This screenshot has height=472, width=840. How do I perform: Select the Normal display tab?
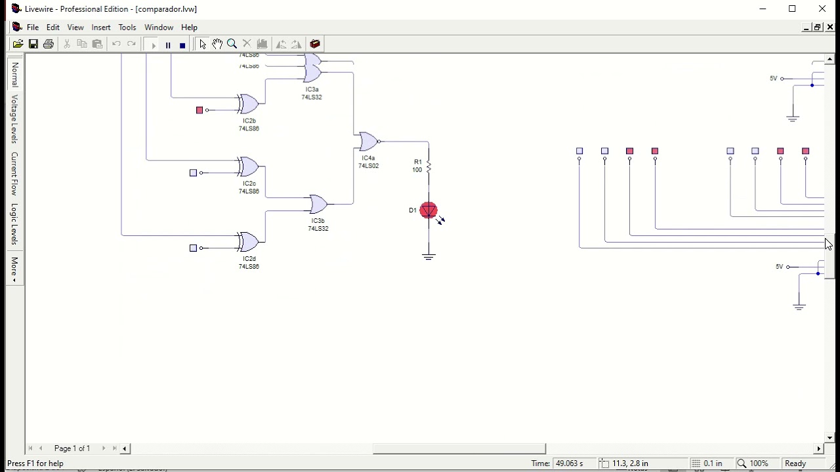14,75
